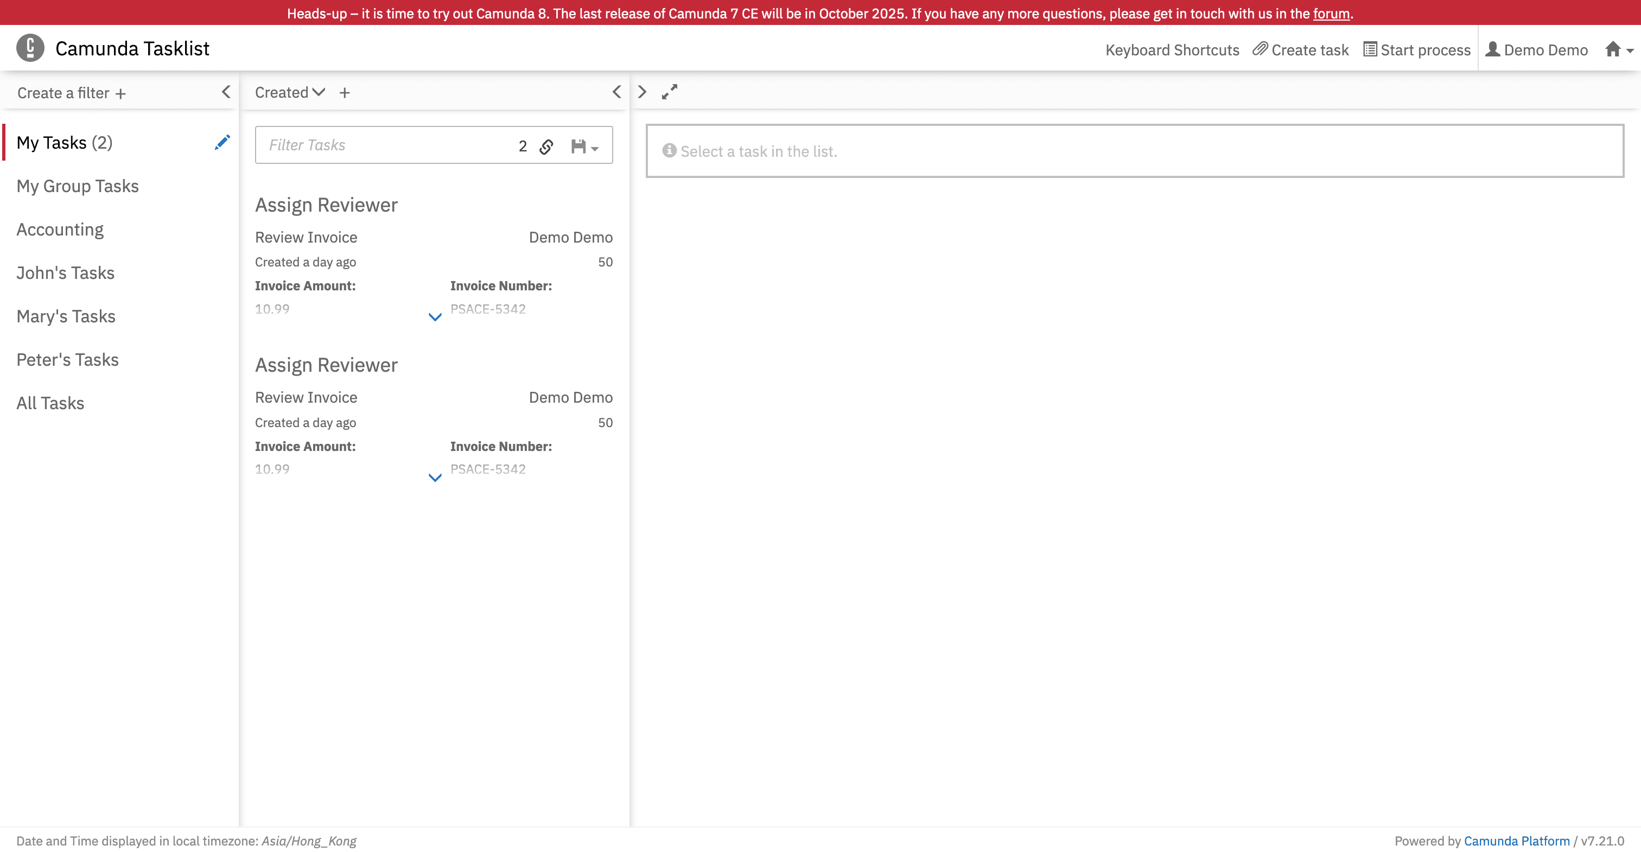The width and height of the screenshot is (1641, 852).
Task: Expand variables of the second Assign Reviewer task
Action: coord(435,476)
